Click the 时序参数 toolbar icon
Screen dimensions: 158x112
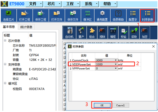tap(147, 15)
